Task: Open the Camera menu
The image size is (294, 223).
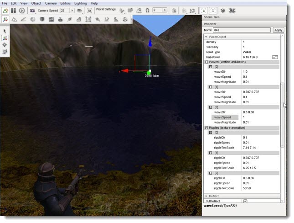Action: pyautogui.click(x=51, y=3)
